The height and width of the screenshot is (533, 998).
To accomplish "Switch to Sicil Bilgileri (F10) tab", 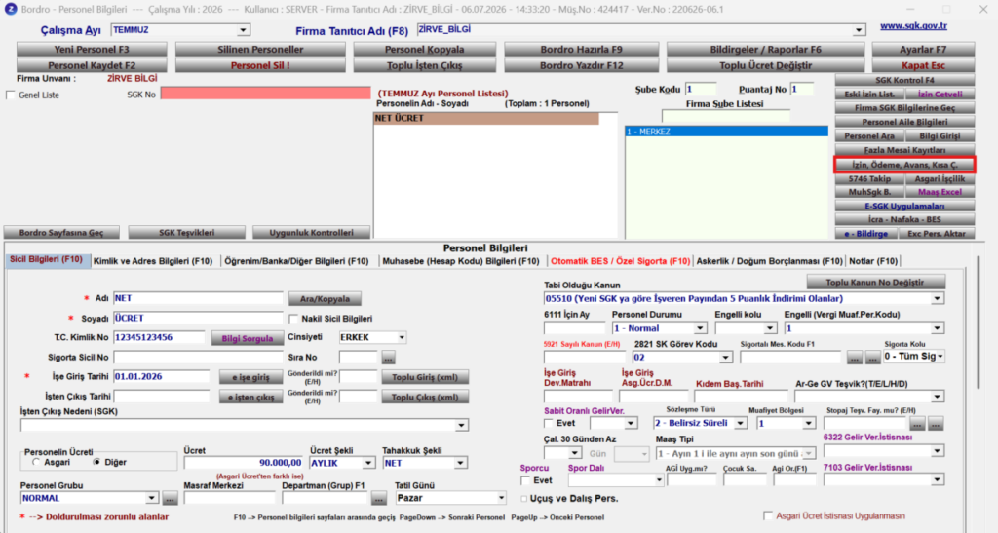I will (x=47, y=260).
